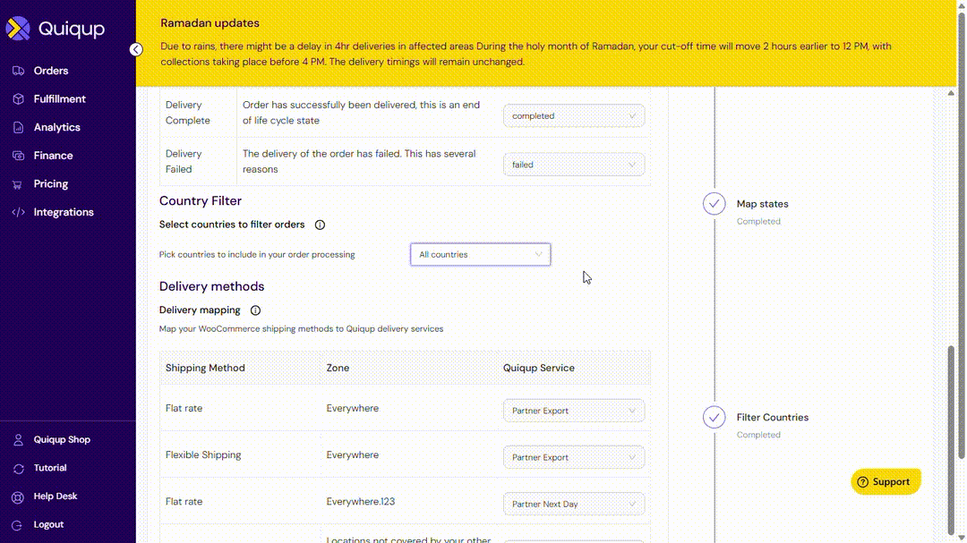Click info icon next to Select countries
Image resolution: width=967 pixels, height=543 pixels.
[x=320, y=225]
